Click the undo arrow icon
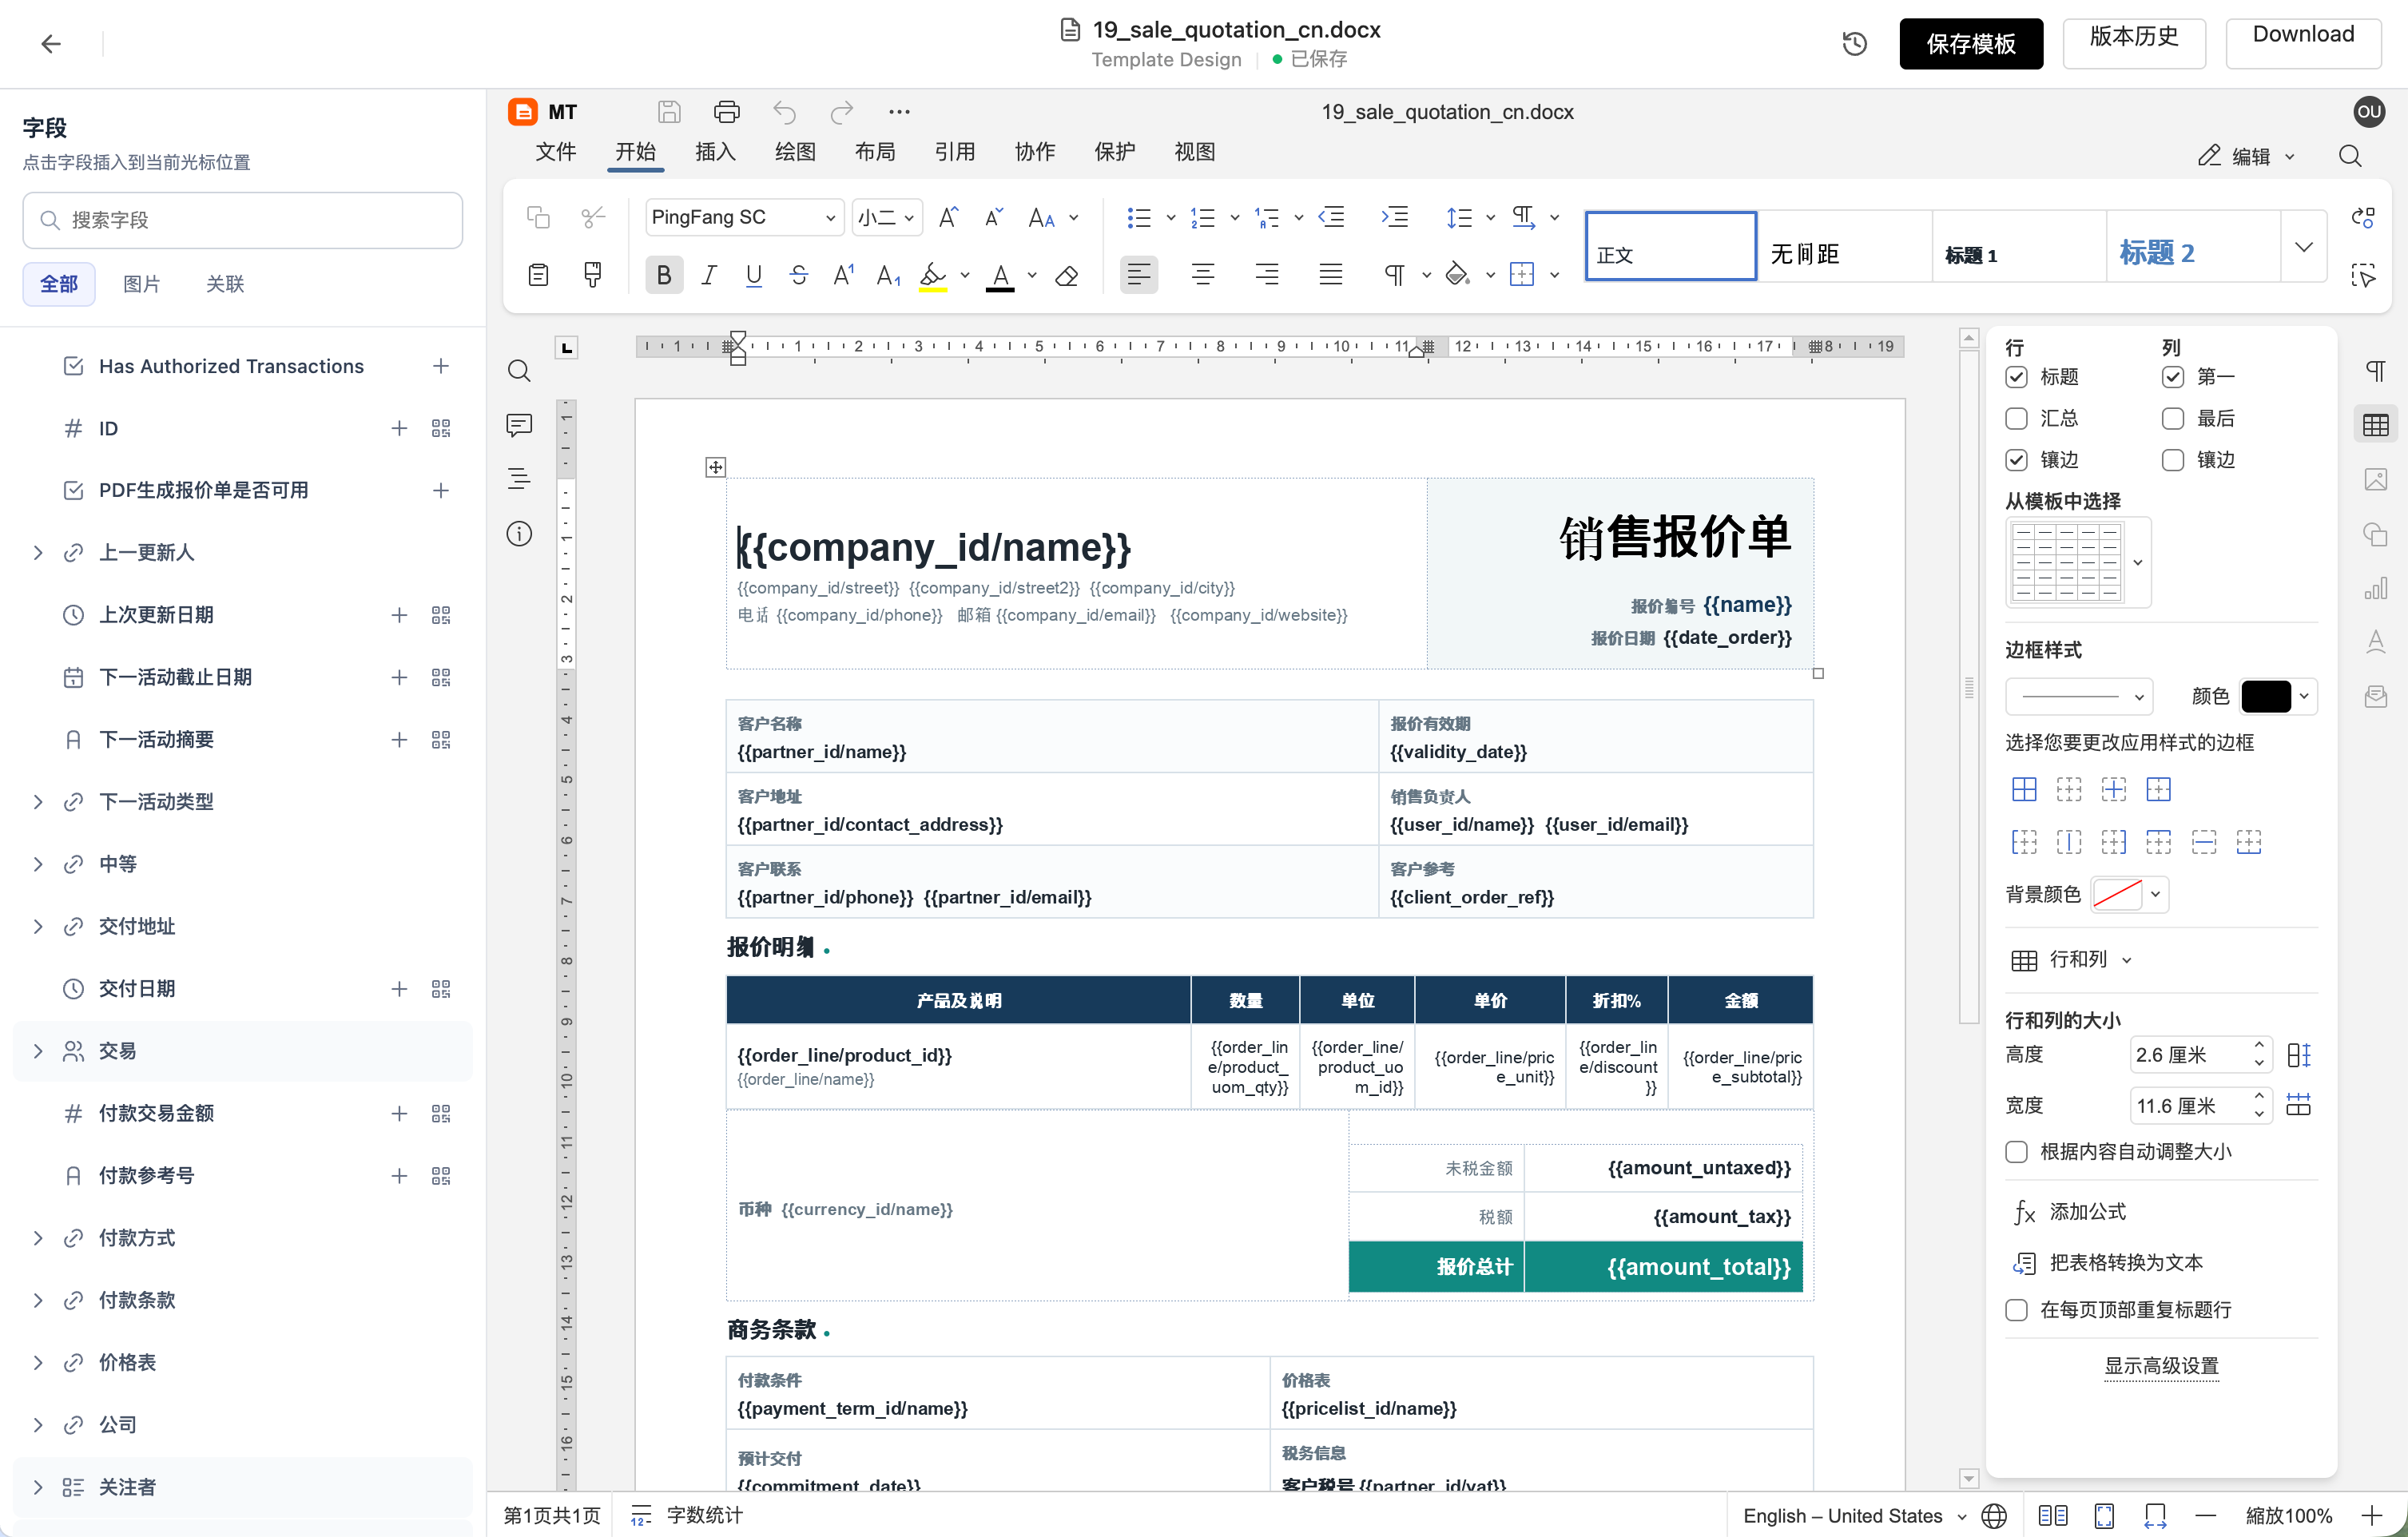This screenshot has width=2408, height=1537. [784, 111]
